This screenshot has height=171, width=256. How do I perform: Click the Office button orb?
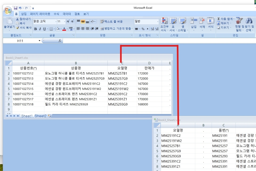[7, 11]
